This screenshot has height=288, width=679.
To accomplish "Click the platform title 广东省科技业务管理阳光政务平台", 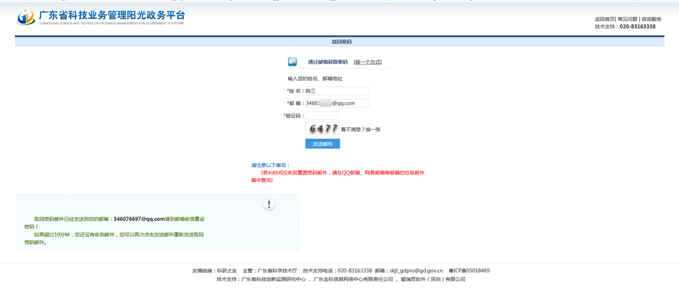I will coord(112,15).
